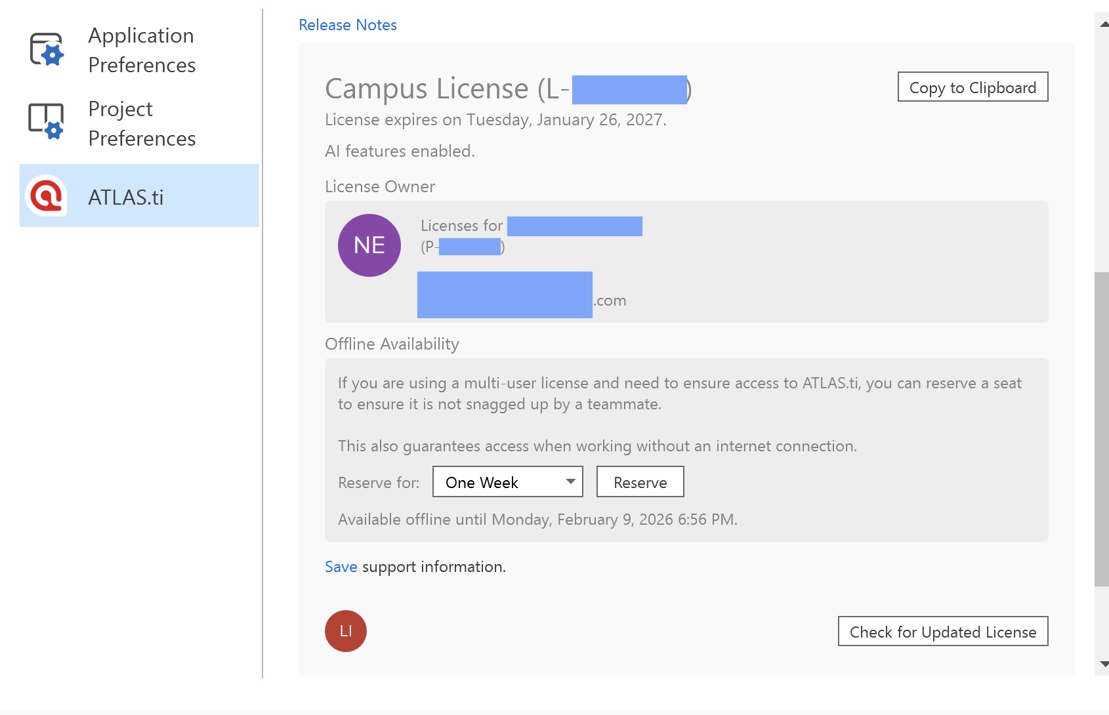The width and height of the screenshot is (1109, 715).
Task: Click the red ATLAS.ti logo icon
Action: pos(46,195)
